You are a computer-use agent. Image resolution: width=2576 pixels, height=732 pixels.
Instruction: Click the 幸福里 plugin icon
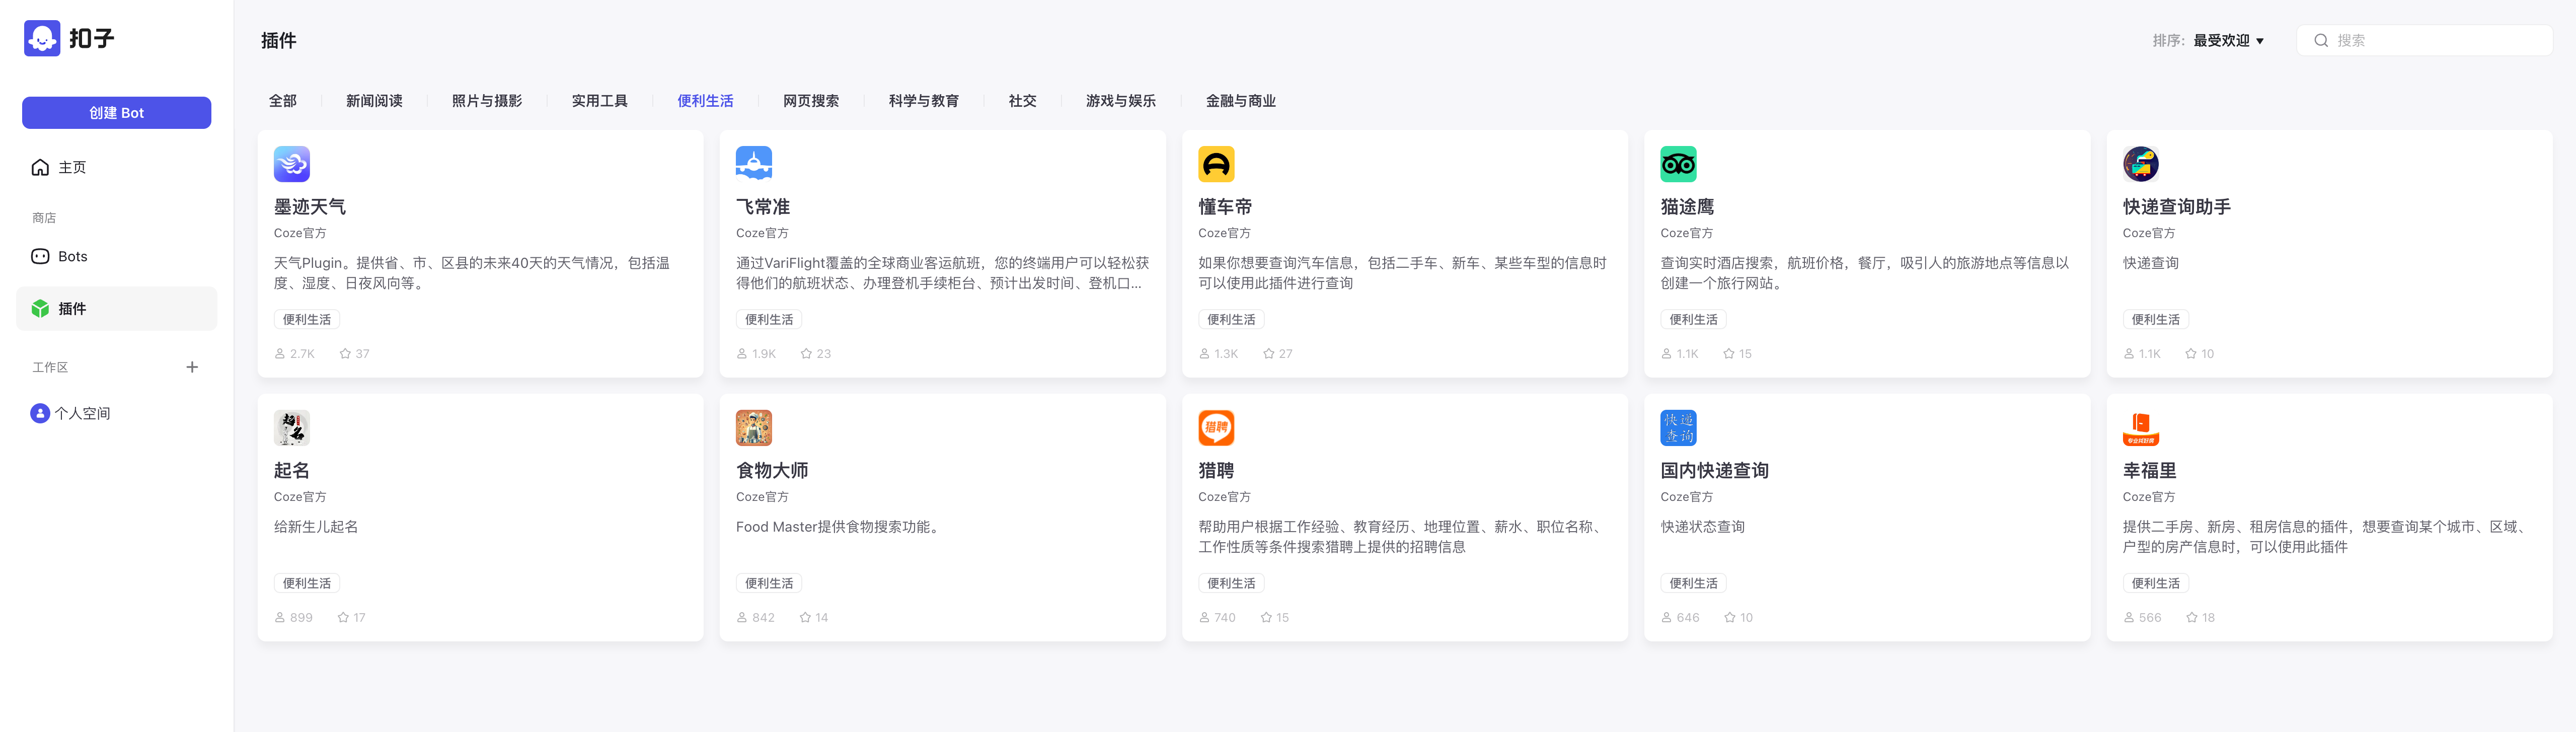(x=2141, y=428)
